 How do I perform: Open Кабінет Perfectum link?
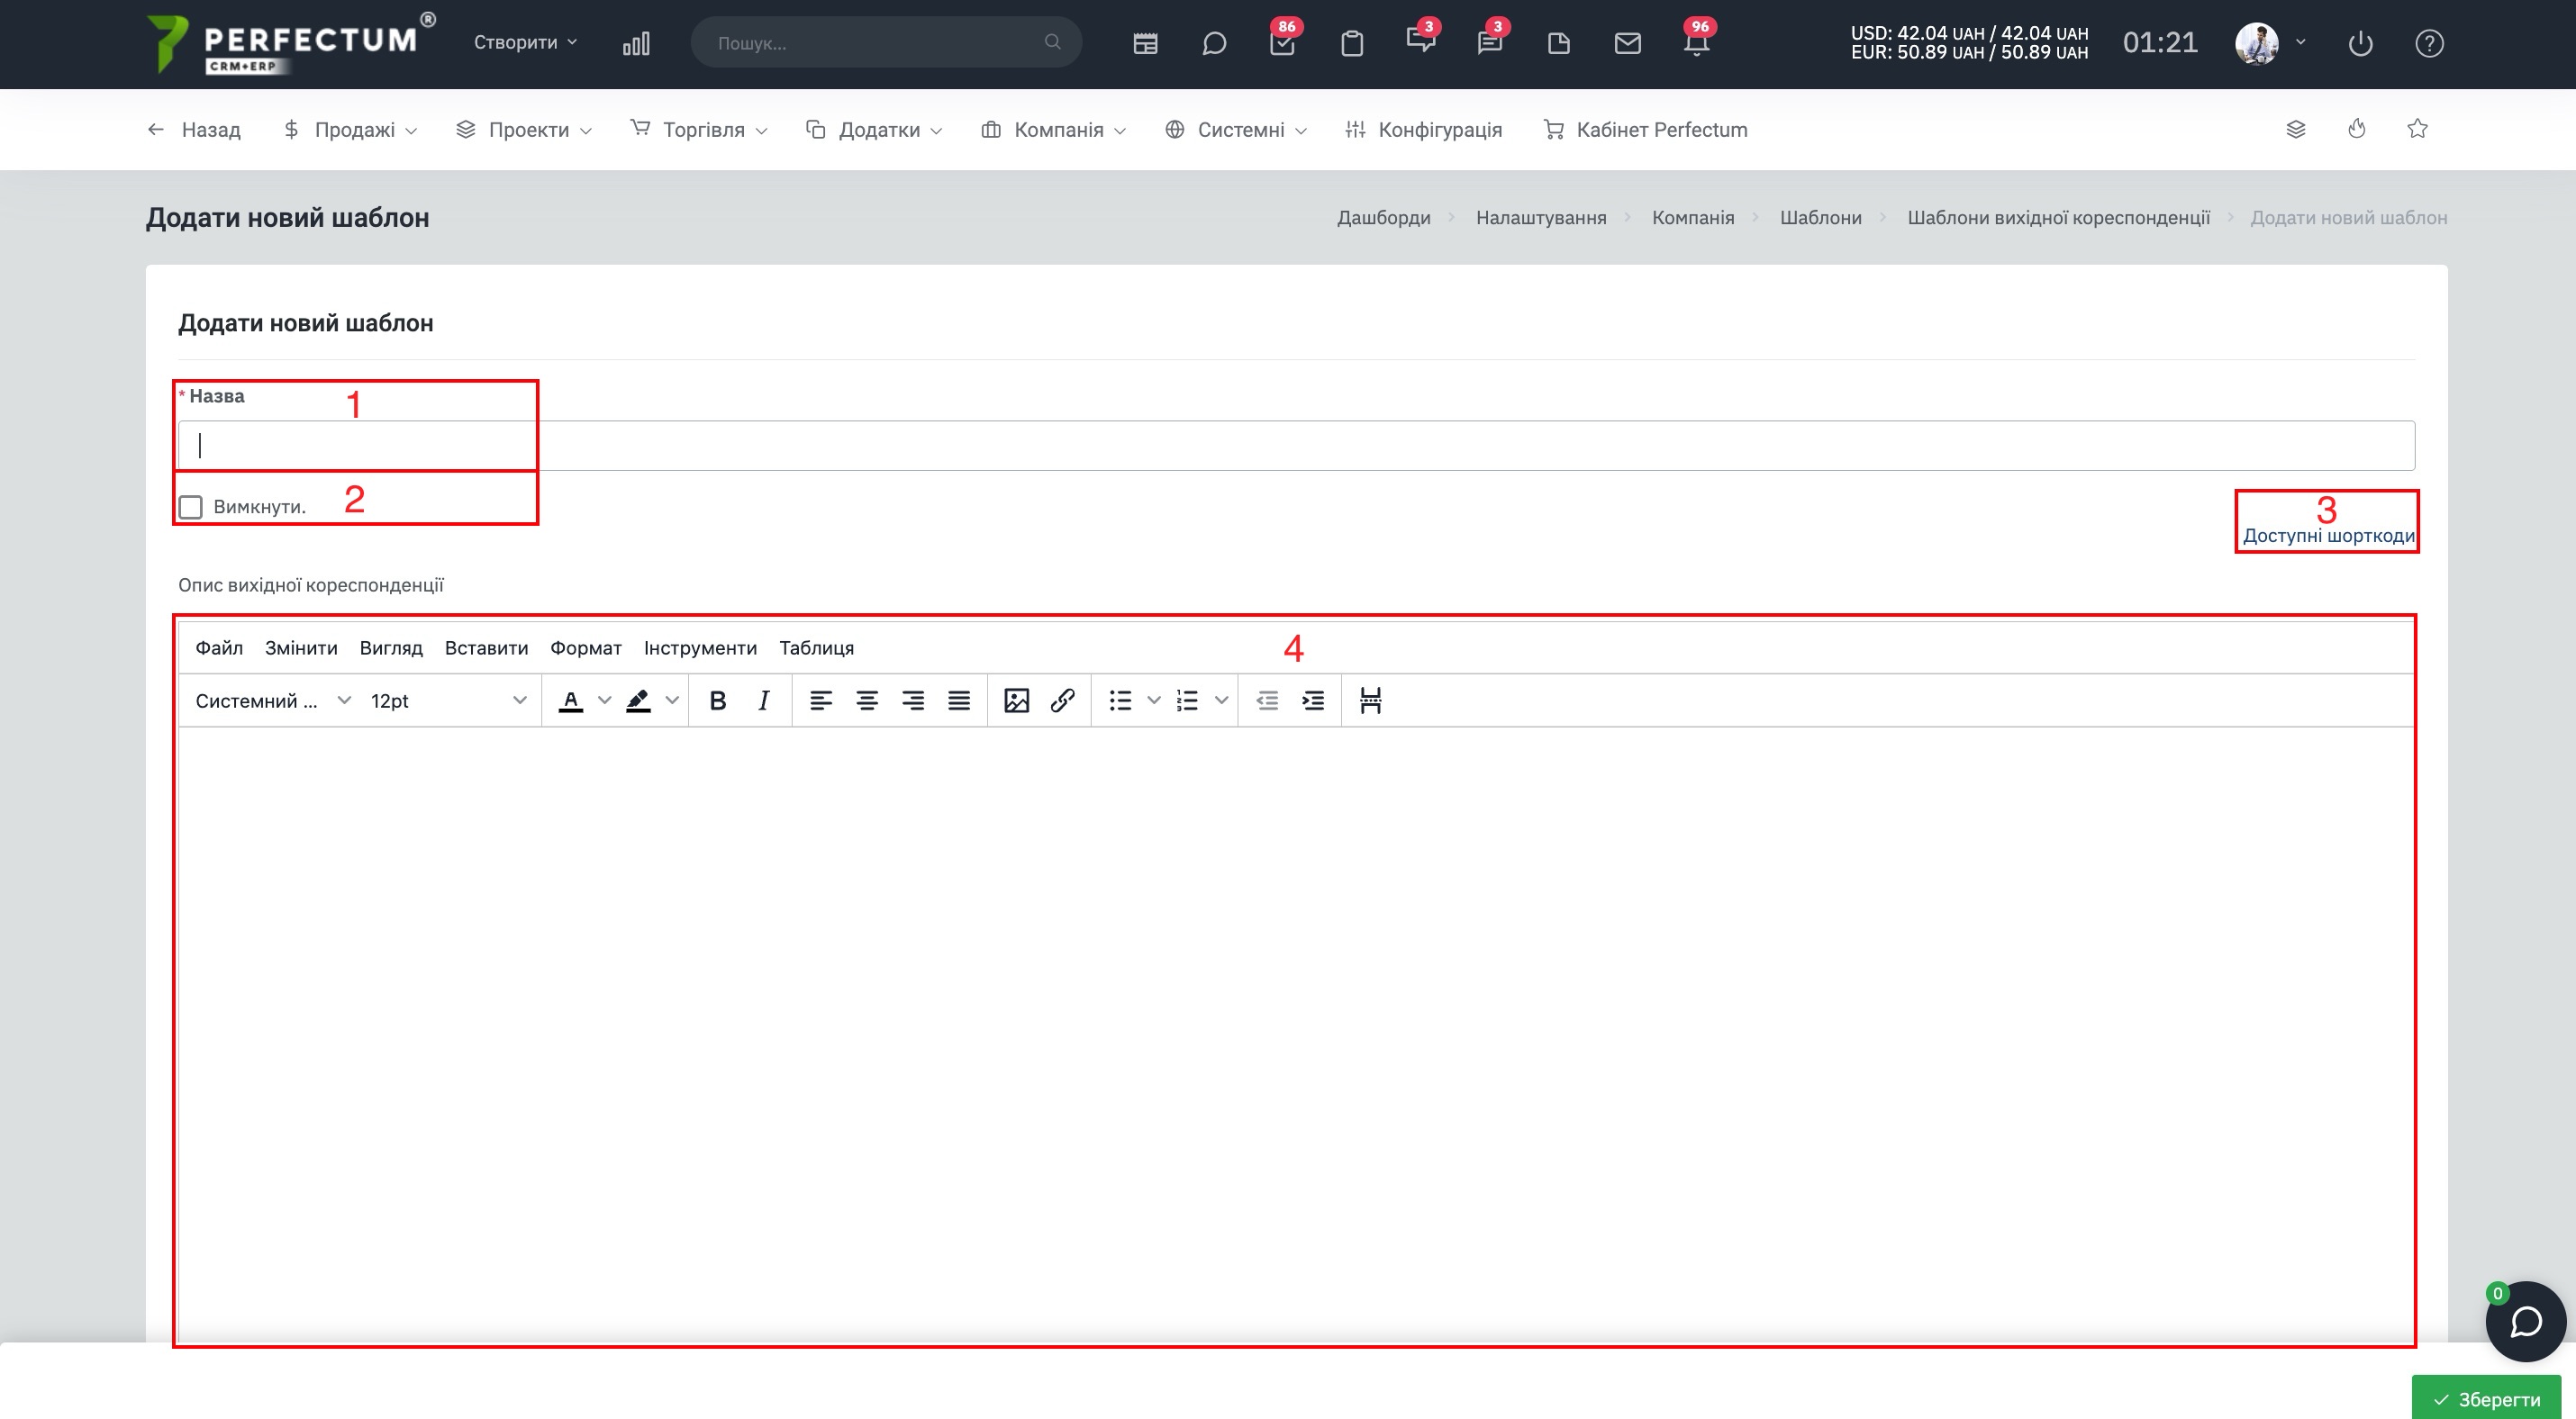point(1645,129)
